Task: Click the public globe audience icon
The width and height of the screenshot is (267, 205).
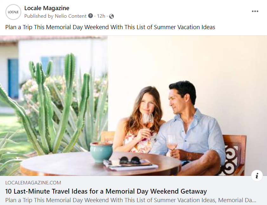Action: [x=111, y=16]
